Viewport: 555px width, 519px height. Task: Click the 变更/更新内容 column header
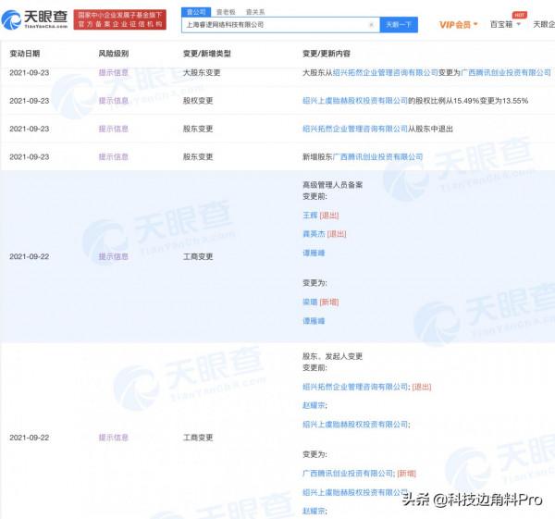coord(327,54)
